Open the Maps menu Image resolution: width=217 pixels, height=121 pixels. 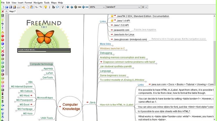point(54,3)
